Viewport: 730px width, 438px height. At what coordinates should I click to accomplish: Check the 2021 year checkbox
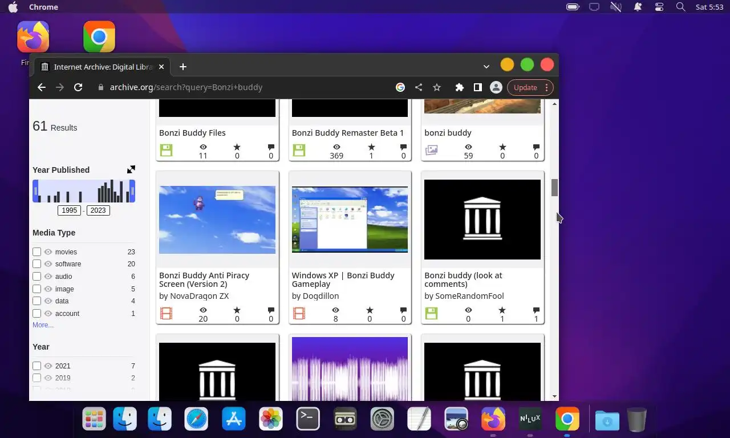(36, 366)
